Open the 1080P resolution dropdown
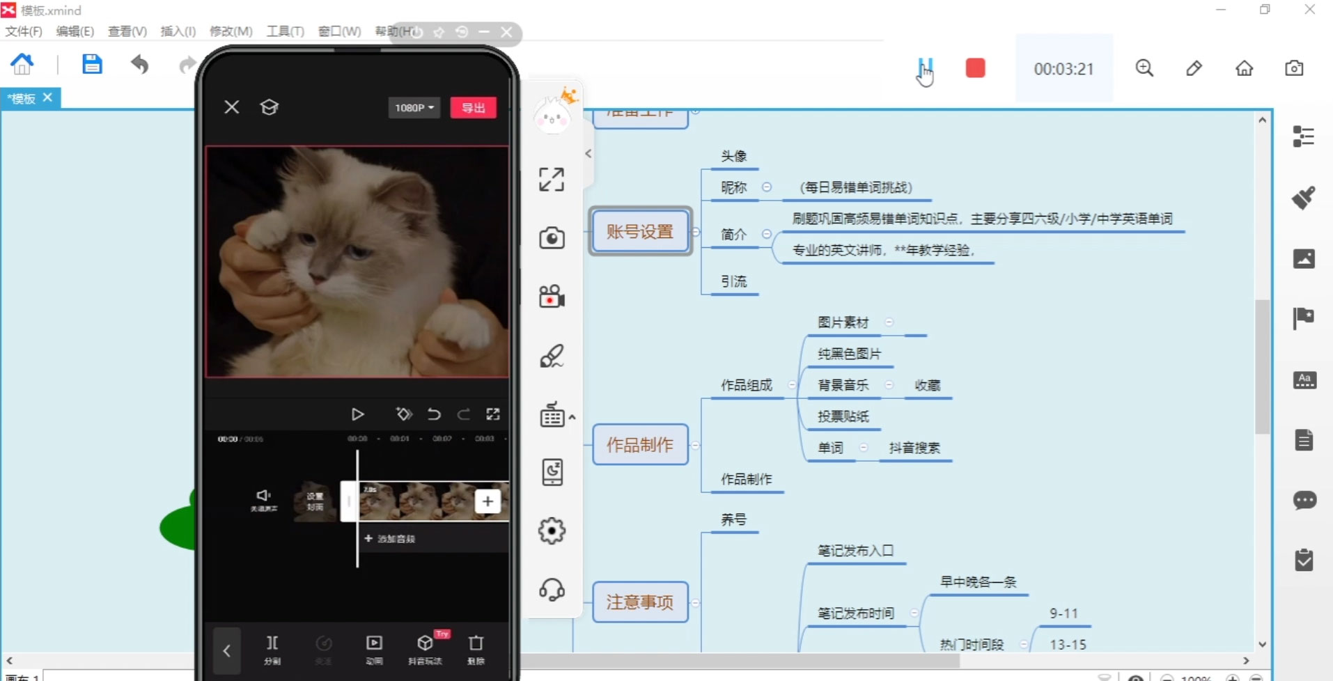This screenshot has width=1333, height=681. 413,107
